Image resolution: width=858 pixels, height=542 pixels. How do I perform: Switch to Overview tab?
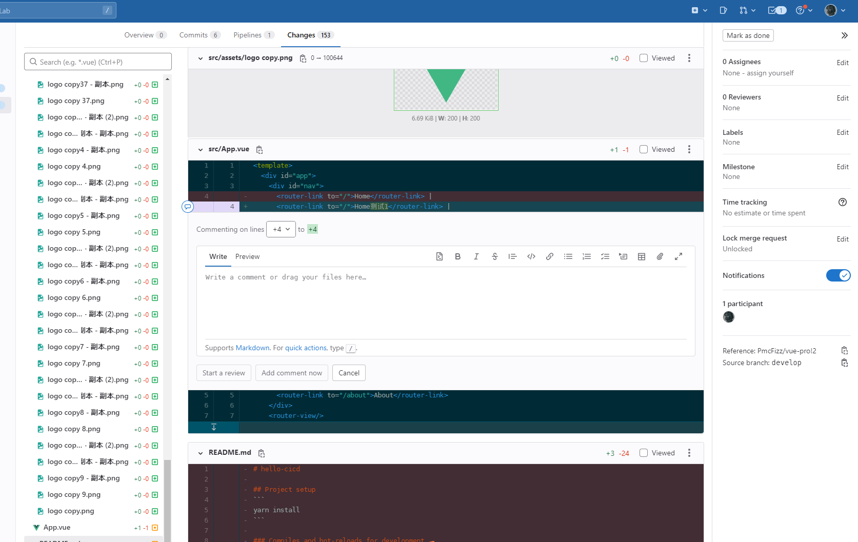point(145,35)
